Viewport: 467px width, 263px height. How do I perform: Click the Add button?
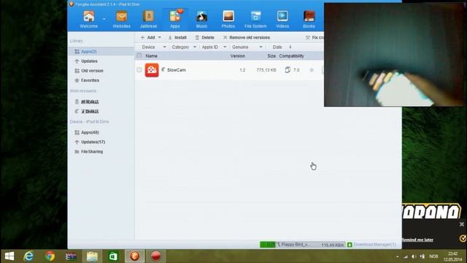[x=148, y=37]
